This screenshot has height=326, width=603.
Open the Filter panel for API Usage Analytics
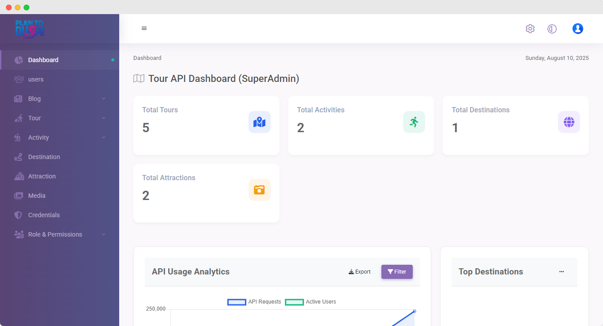(396, 272)
